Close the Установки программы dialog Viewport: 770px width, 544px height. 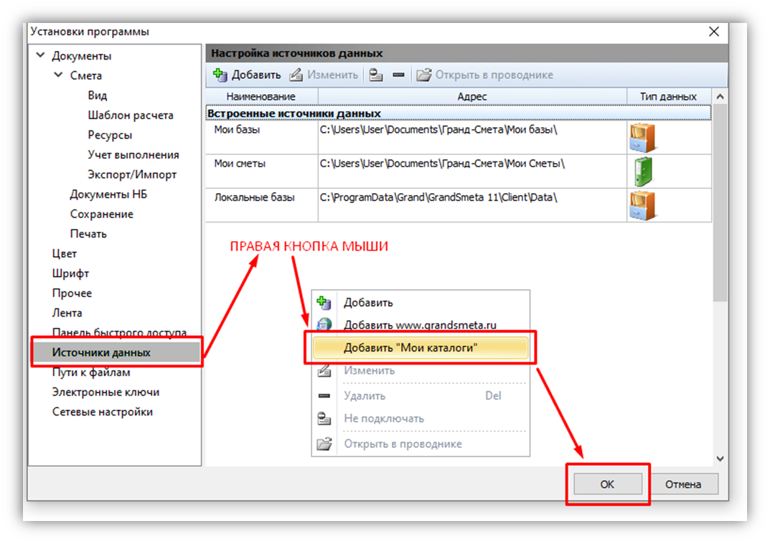tap(713, 32)
